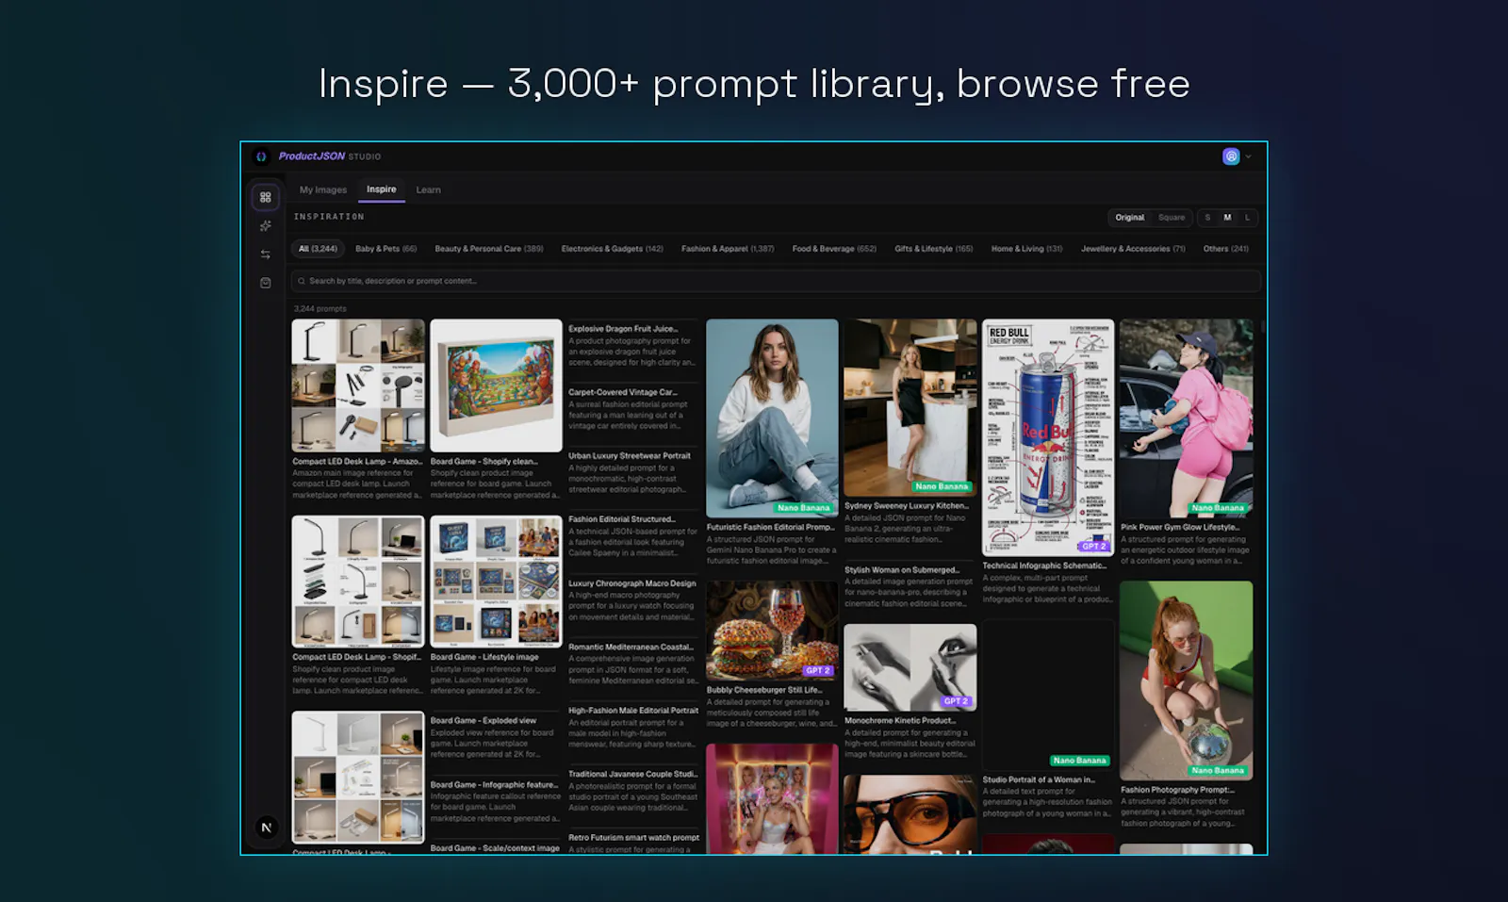The width and height of the screenshot is (1508, 902).
Task: Click the magnifier icon in the search bar
Action: tap(302, 281)
